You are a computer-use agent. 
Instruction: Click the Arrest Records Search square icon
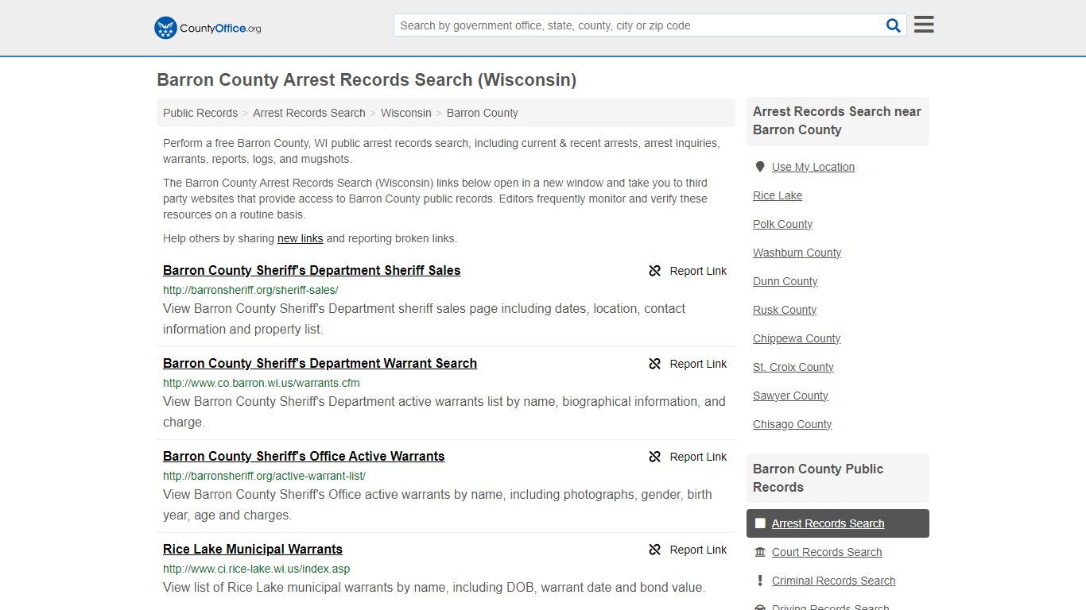click(x=760, y=523)
